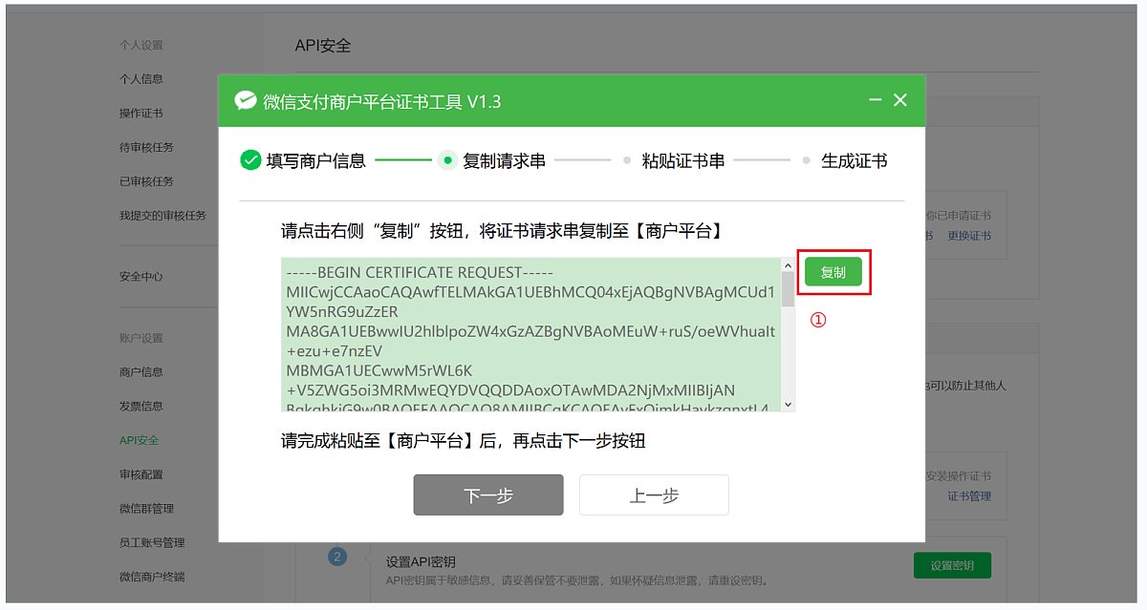This screenshot has width=1147, height=610.
Task: Click the WeChat Pay logo in dialog title
Action: [246, 101]
